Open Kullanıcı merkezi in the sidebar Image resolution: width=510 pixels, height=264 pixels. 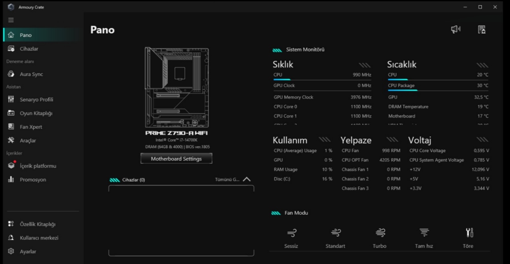pyautogui.click(x=43, y=237)
